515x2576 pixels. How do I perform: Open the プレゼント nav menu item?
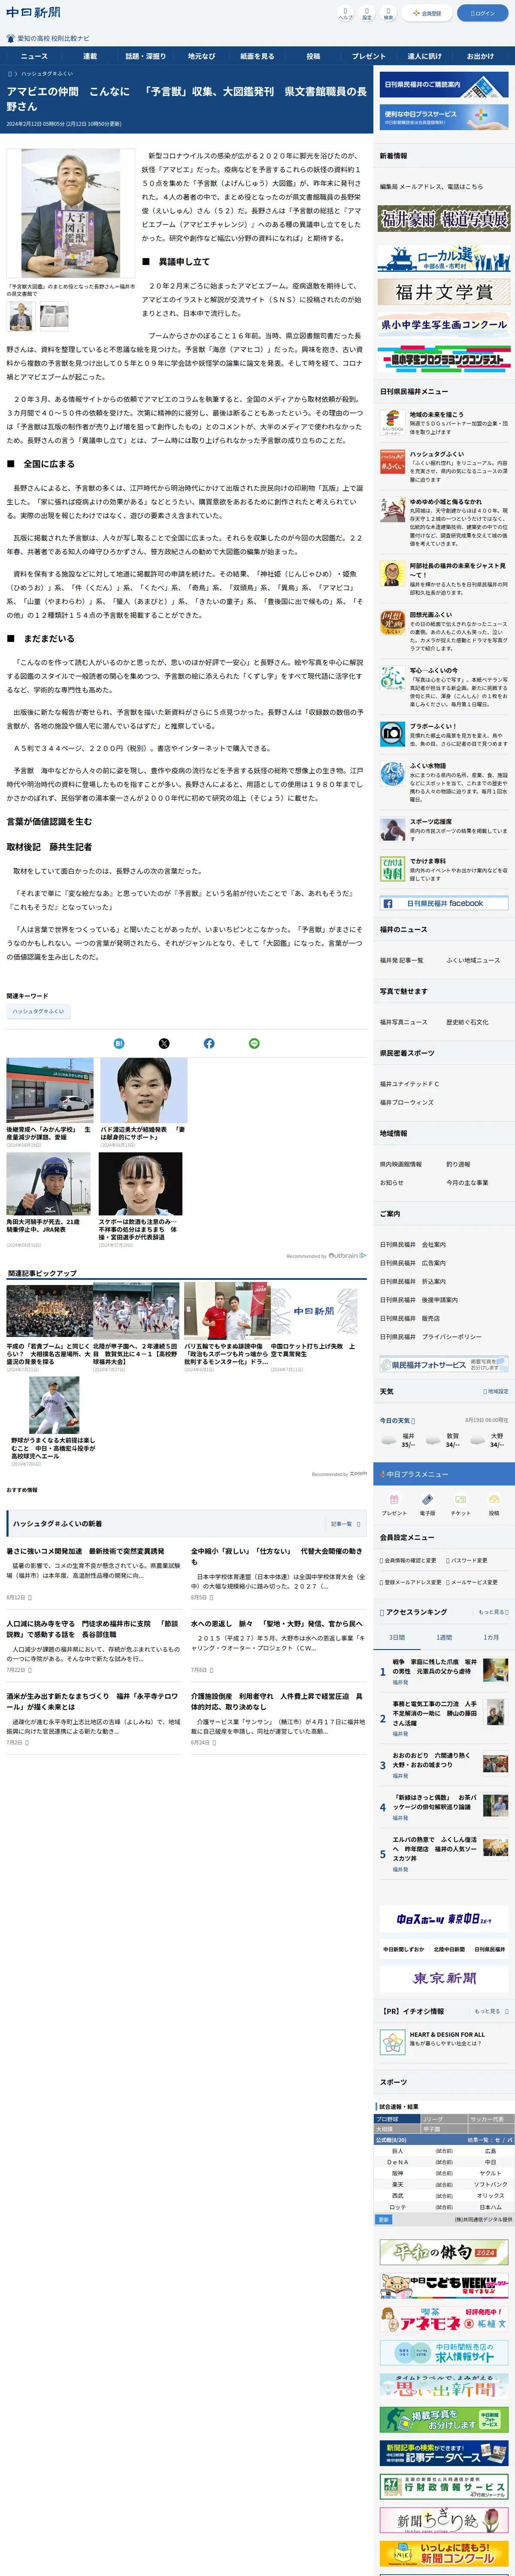(369, 56)
